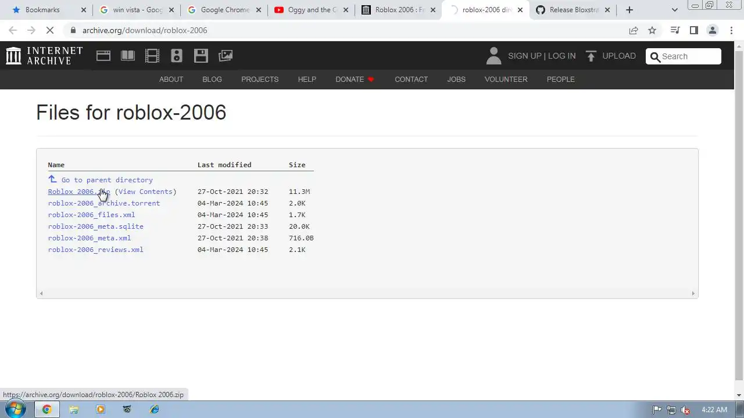Click the parent directory up-arrow icon
Image resolution: width=744 pixels, height=418 pixels.
pyautogui.click(x=52, y=179)
